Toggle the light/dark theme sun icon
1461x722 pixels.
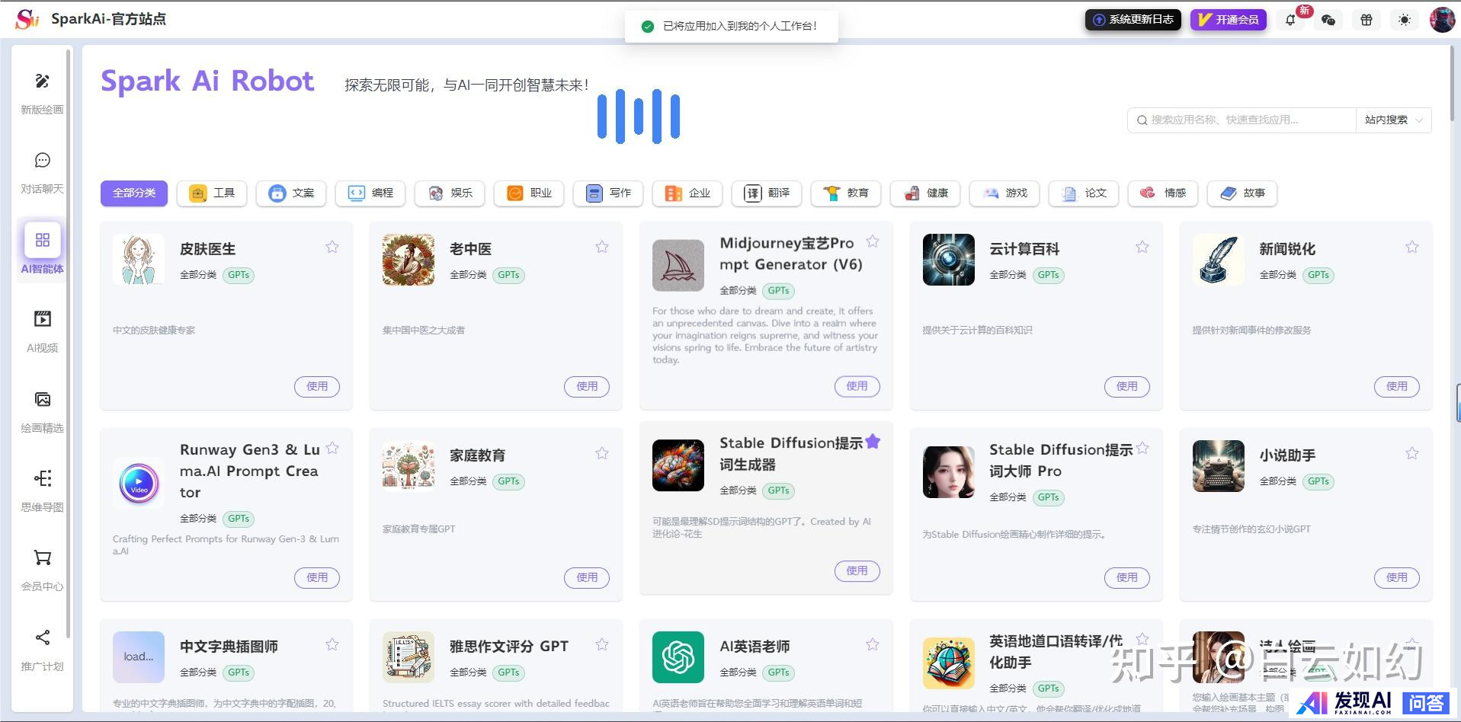pos(1405,20)
